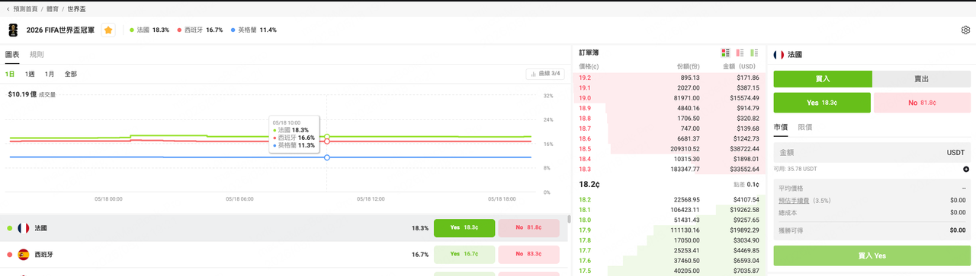Open the 曲線 3/4 curve selector
The image size is (976, 276).
point(545,74)
